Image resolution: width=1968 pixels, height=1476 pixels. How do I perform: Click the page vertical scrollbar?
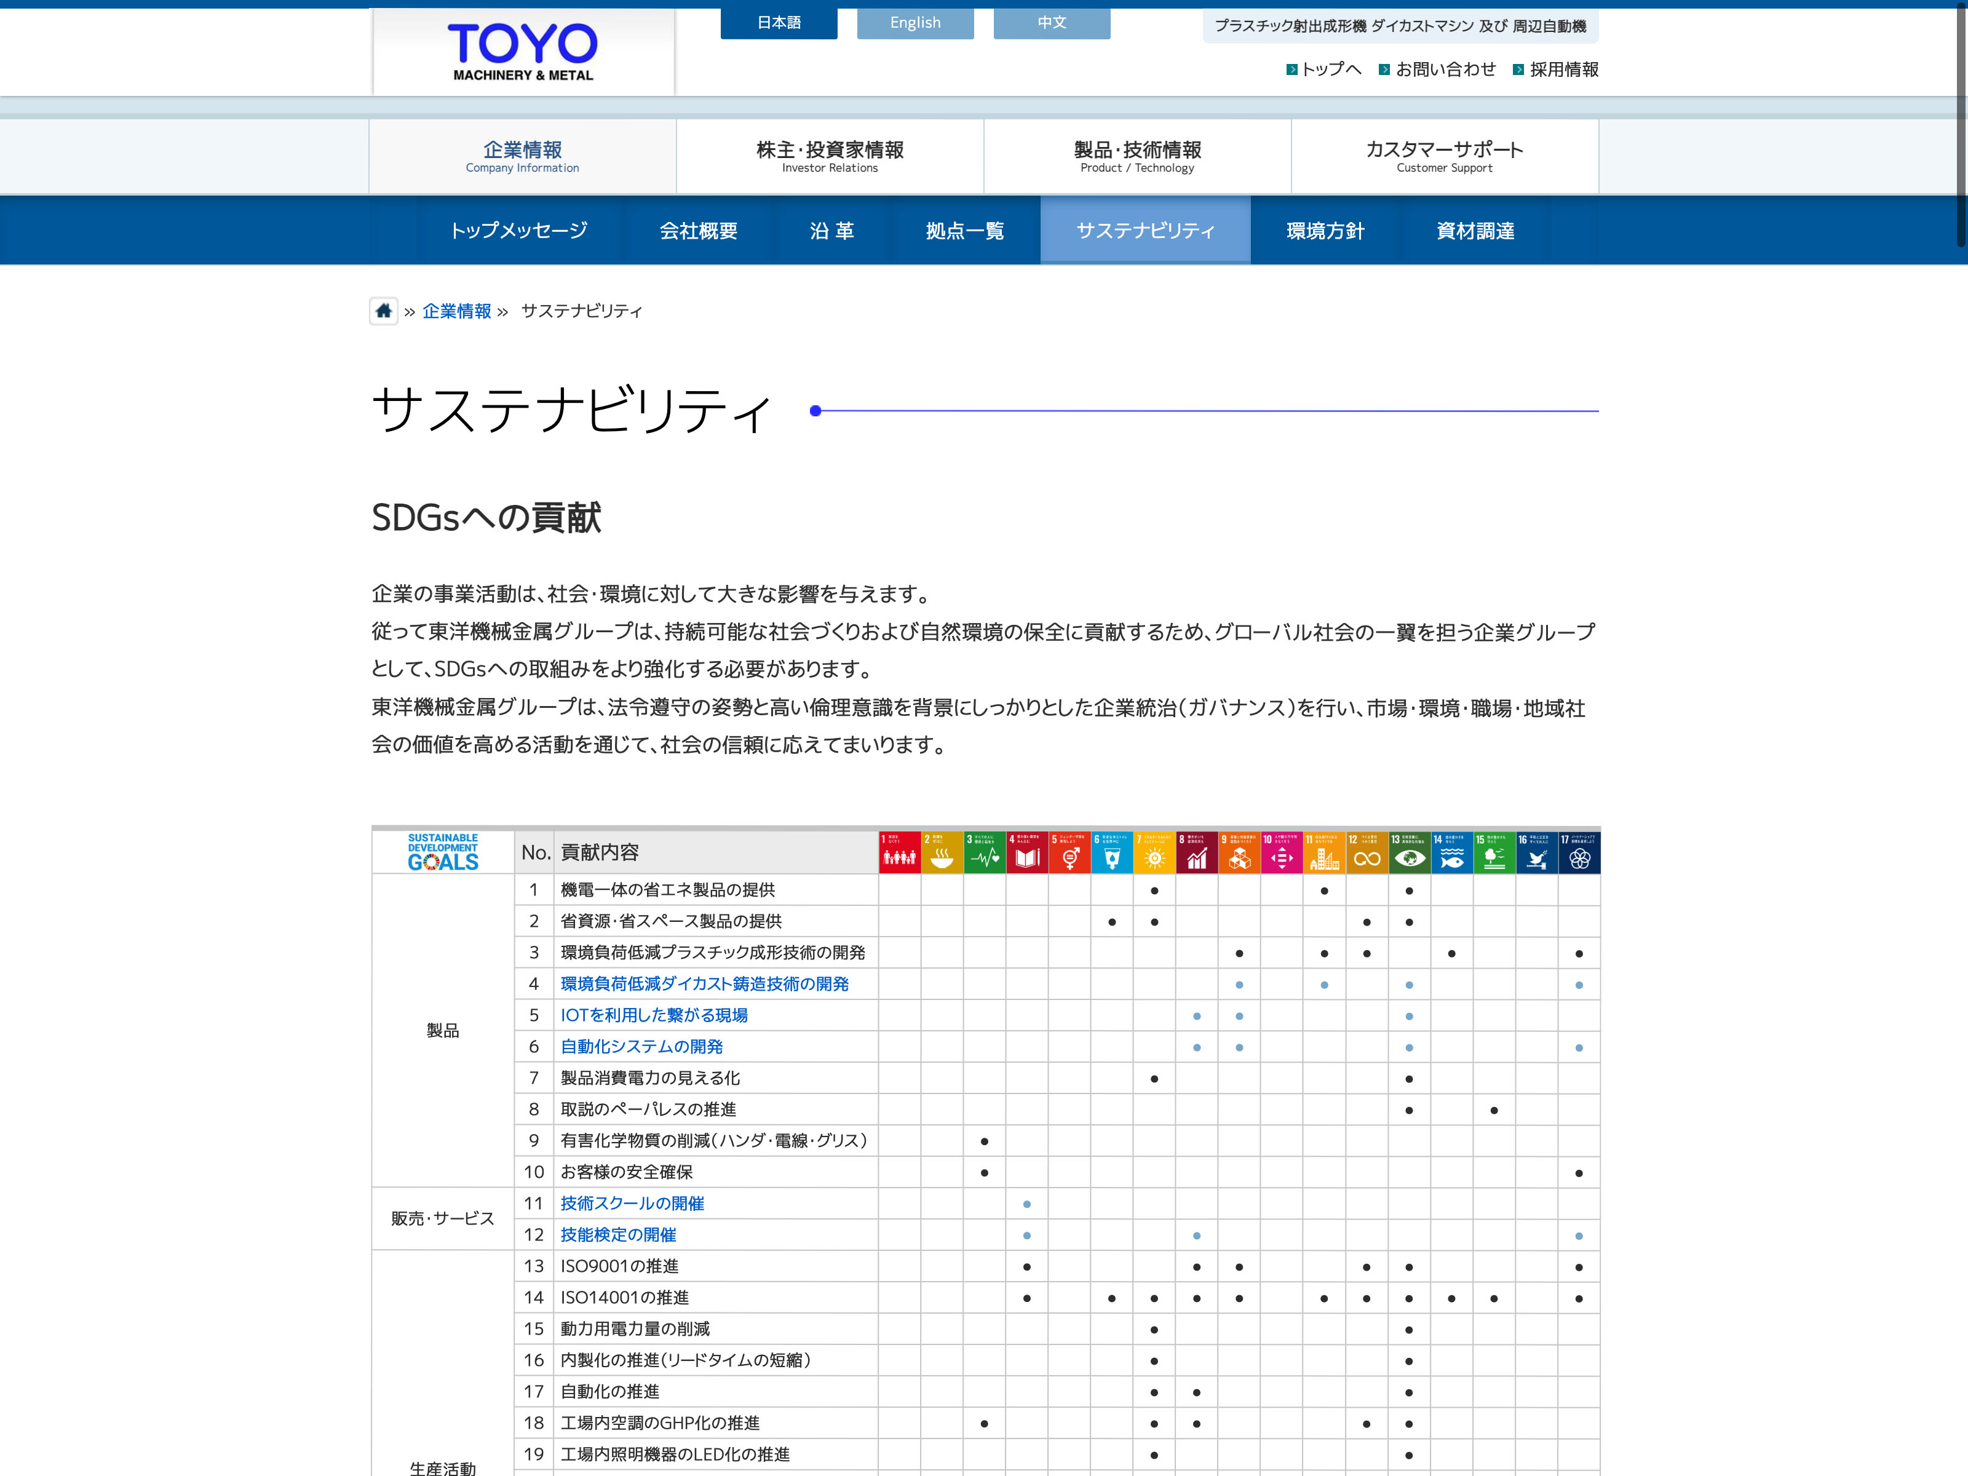1961,125
